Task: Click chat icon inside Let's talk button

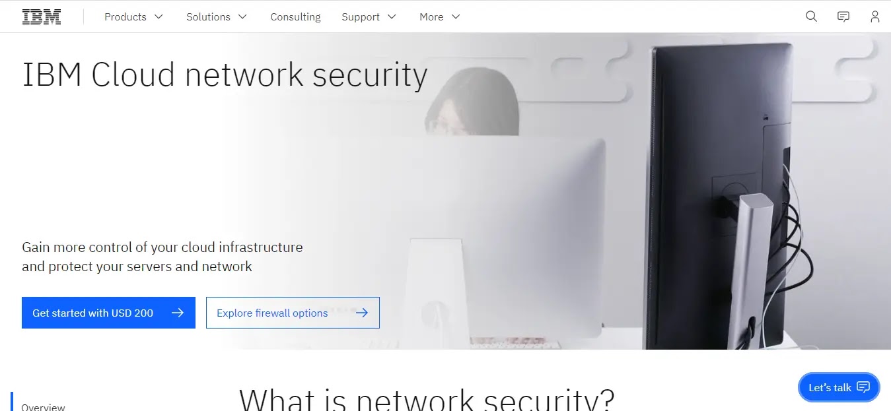Action: [863, 387]
